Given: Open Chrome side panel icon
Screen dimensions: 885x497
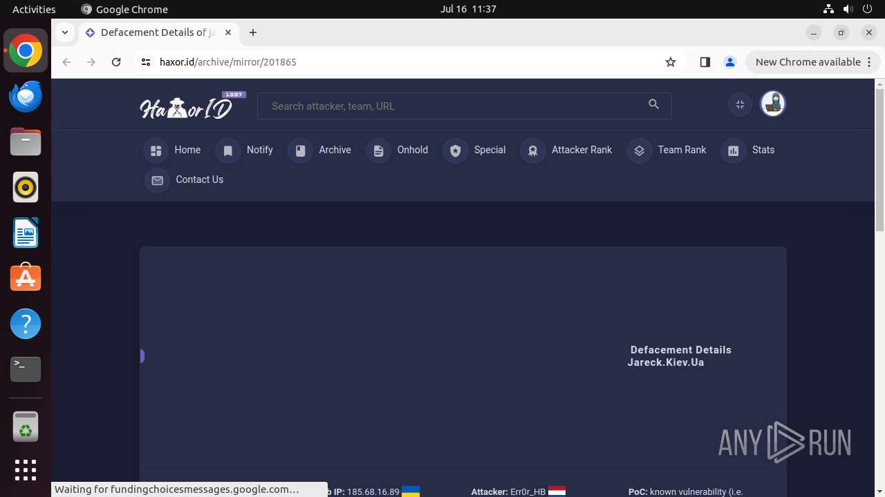Looking at the screenshot, I should pyautogui.click(x=705, y=62).
